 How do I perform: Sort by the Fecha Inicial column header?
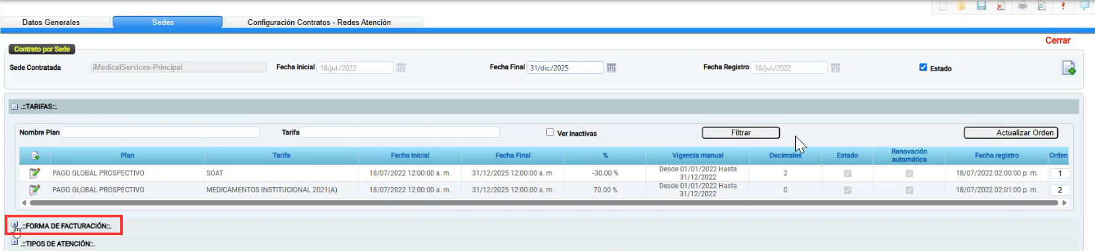(410, 155)
